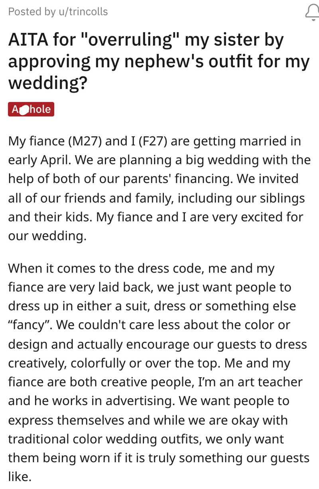319x489 pixels.
Task: Click the notification bell icon
Action: [312, 13]
